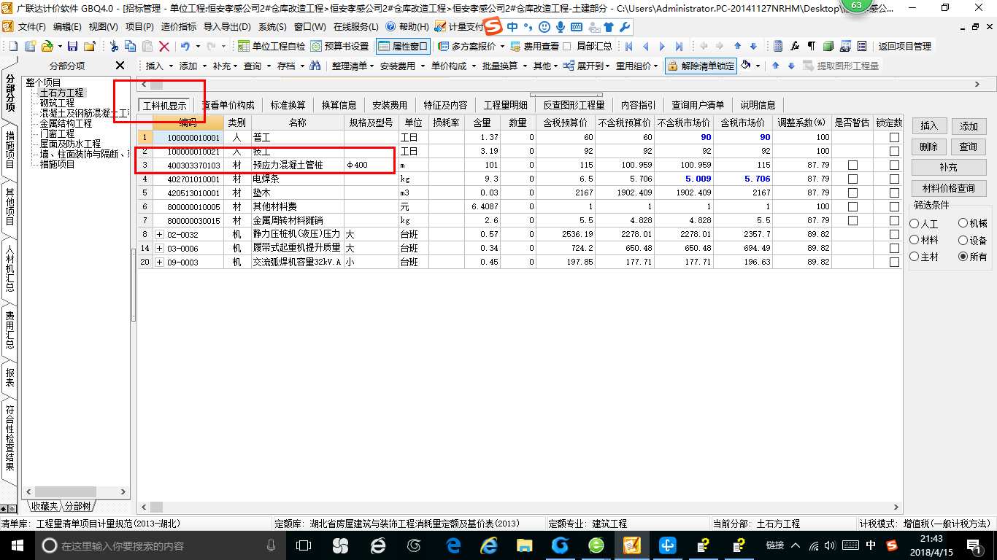The height and width of the screenshot is (560, 997).
Task: Select the 材料 filter radio button
Action: (x=915, y=240)
